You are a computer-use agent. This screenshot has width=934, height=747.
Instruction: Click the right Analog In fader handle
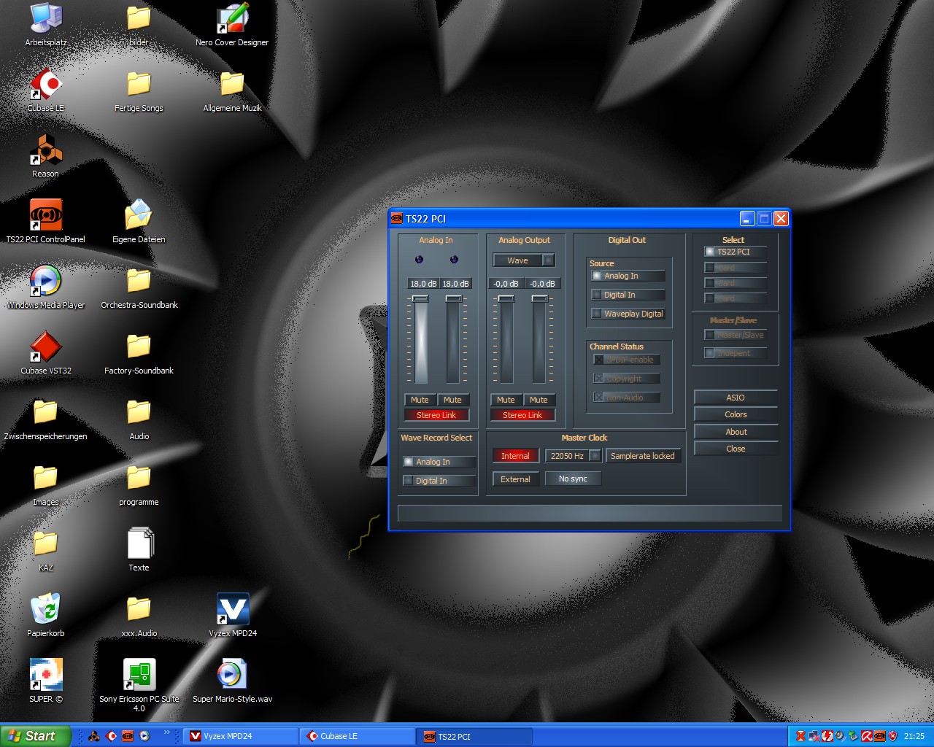click(x=453, y=298)
